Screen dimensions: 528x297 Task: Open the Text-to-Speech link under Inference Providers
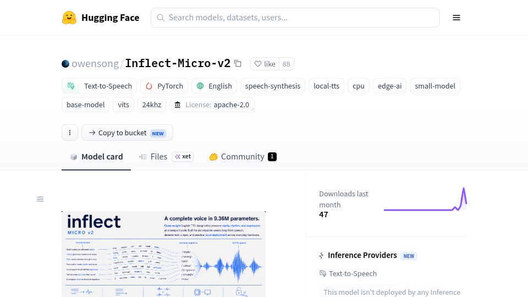pyautogui.click(x=353, y=273)
